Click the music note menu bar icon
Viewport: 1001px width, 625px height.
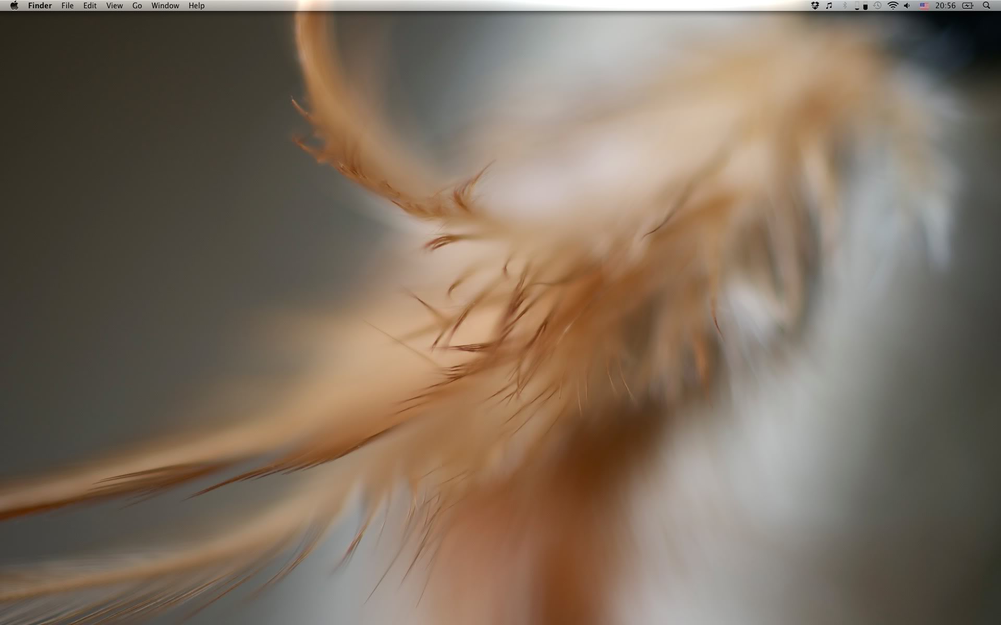(x=829, y=6)
